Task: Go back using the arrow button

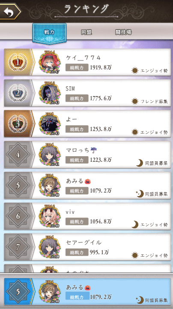Action: pyautogui.click(x=9, y=12)
